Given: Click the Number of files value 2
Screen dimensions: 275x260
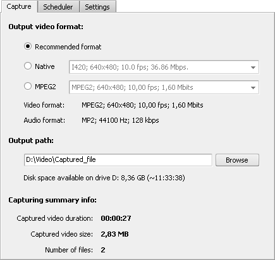Looking at the screenshot, I should tap(103, 250).
